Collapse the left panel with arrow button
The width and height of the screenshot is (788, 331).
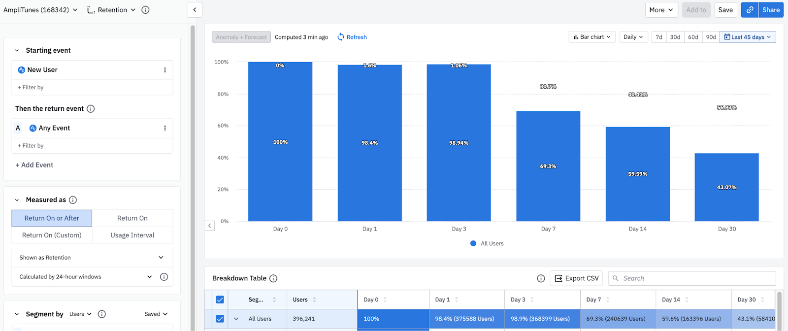[x=195, y=10]
